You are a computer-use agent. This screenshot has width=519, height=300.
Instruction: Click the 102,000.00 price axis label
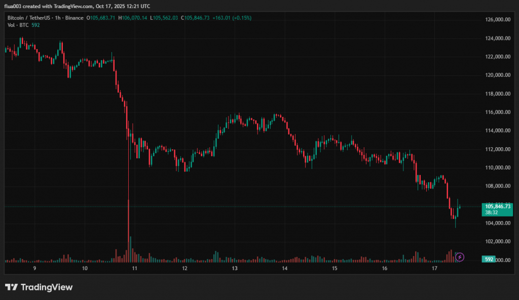click(x=497, y=242)
